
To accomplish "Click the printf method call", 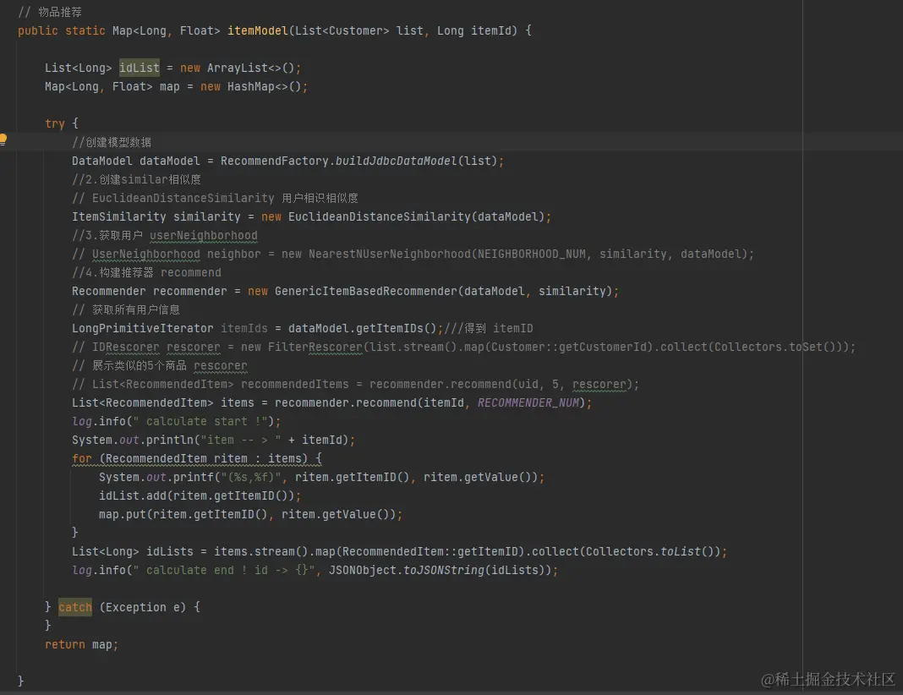I will 194,477.
